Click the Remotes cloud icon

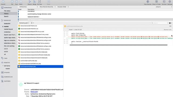(2, 63)
